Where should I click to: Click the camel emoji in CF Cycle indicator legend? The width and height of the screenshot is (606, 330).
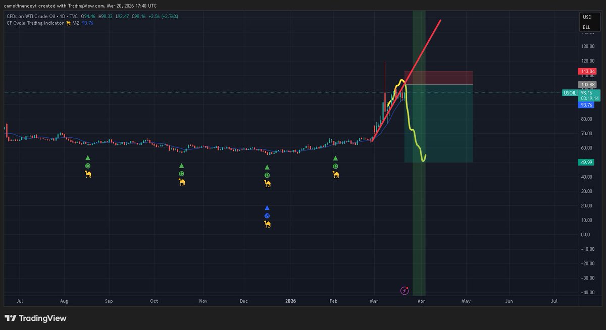pyautogui.click(x=67, y=23)
